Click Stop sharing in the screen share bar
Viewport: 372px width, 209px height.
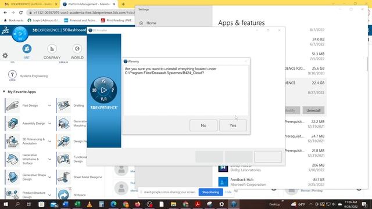(210, 192)
